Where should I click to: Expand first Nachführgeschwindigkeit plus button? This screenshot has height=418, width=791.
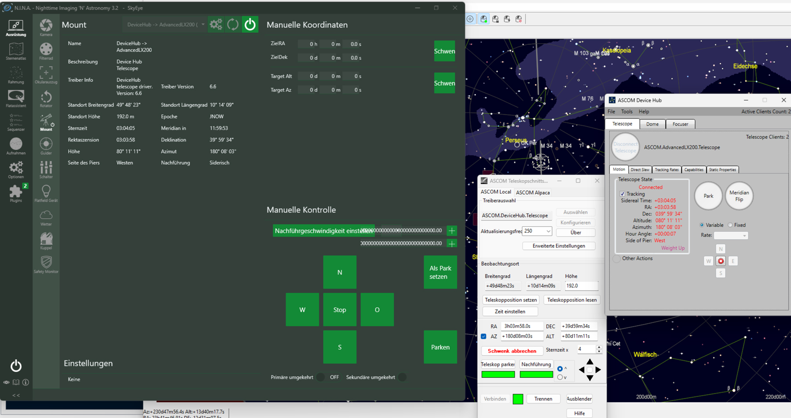[452, 231]
